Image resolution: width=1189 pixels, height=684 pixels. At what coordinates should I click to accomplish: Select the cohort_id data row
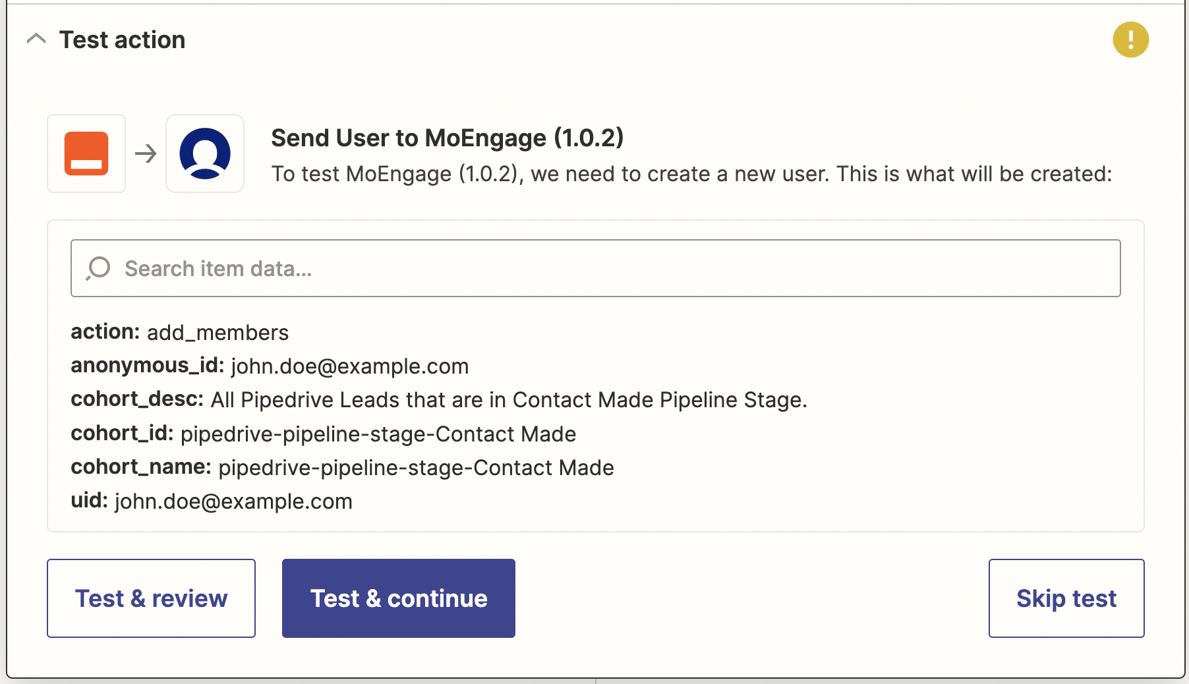click(x=324, y=434)
